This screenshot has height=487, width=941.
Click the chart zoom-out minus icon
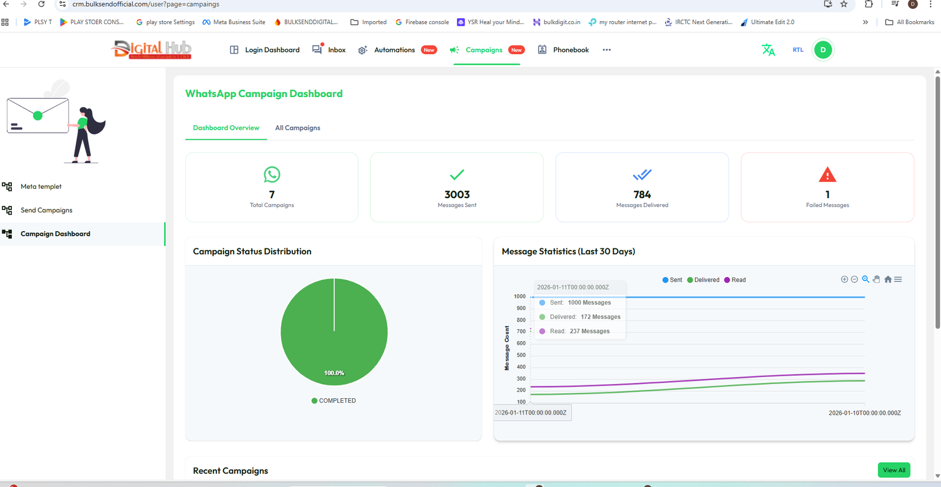coord(855,279)
